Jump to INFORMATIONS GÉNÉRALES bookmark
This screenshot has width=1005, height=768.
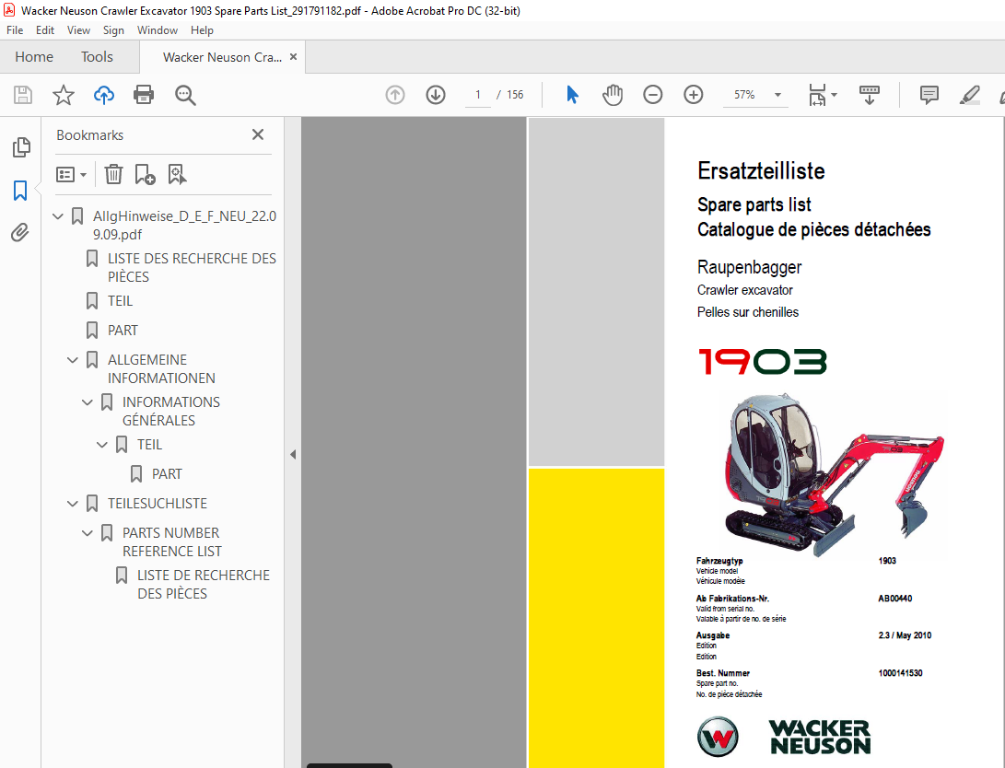[x=171, y=412]
